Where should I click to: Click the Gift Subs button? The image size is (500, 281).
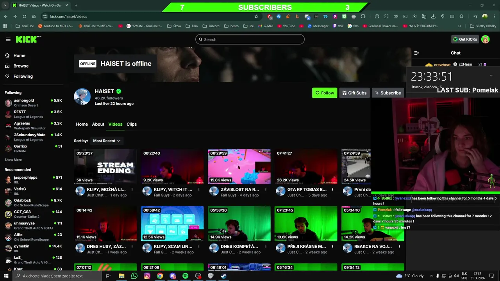pos(354,93)
